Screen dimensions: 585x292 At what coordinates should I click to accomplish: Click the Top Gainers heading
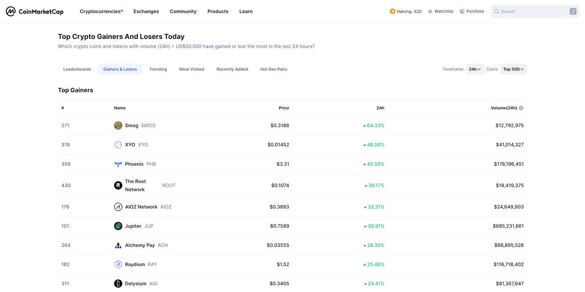tap(76, 90)
